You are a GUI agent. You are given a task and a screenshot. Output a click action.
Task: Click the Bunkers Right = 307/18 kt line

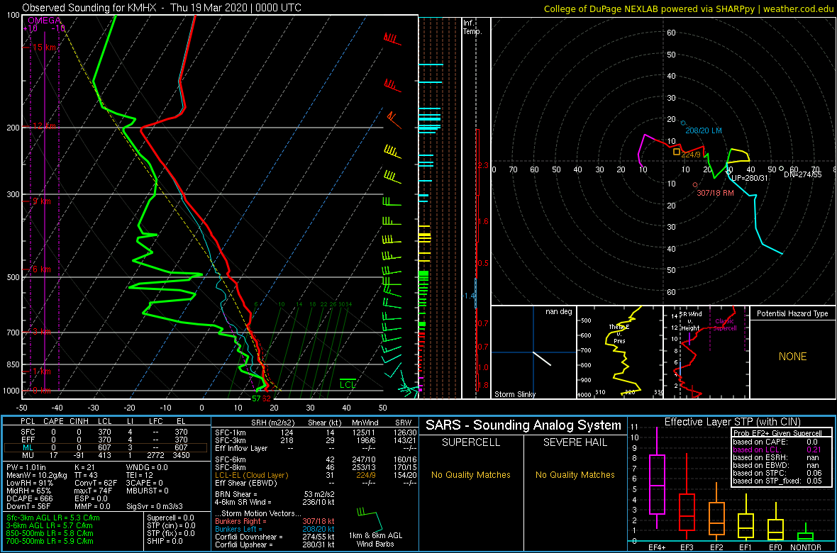click(275, 520)
